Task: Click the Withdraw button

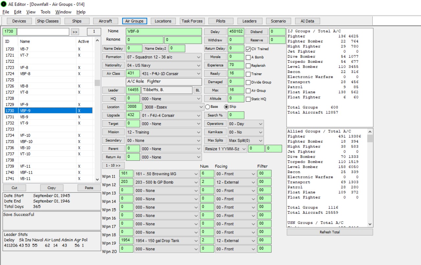Action: tap(215, 40)
